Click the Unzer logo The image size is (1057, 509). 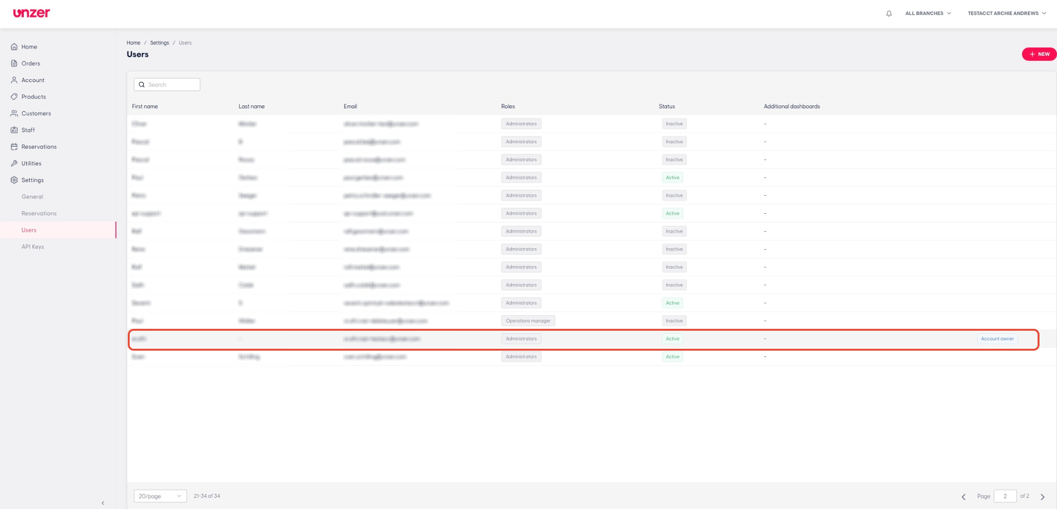[x=32, y=13]
